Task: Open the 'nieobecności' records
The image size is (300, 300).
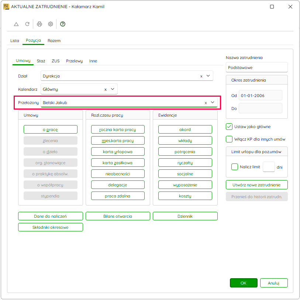Action: coord(118,174)
